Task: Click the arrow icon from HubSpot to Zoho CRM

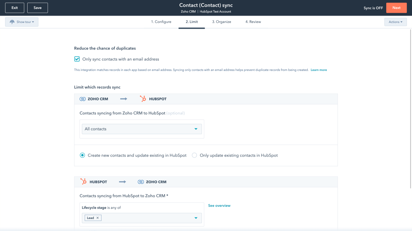Action: 123,182
